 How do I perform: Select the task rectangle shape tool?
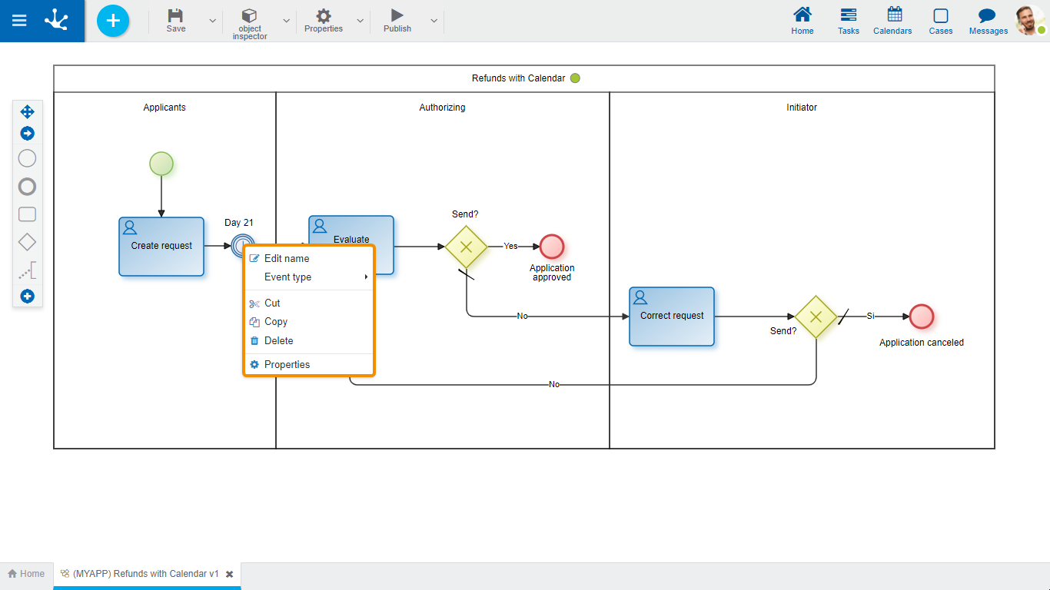coord(27,214)
